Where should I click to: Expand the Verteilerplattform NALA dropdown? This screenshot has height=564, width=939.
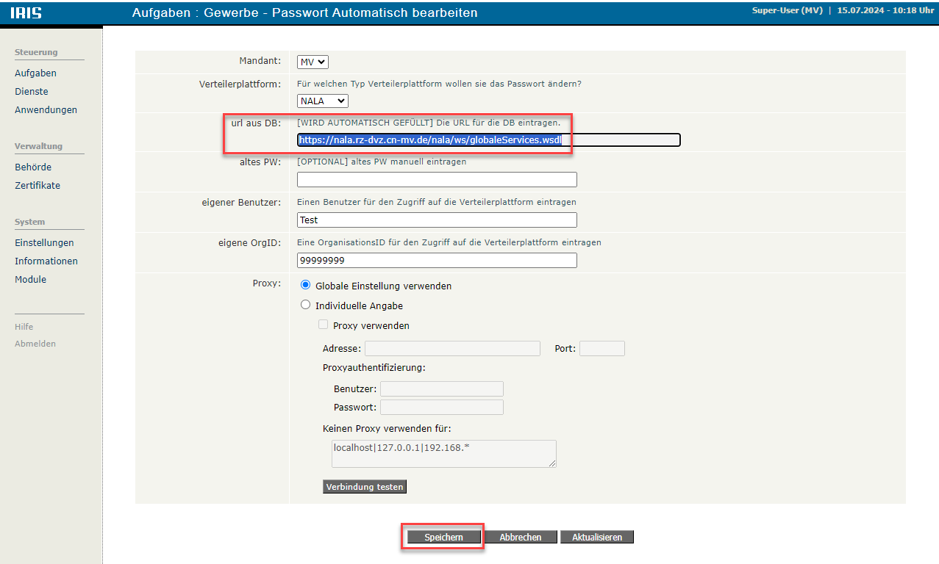[x=323, y=101]
